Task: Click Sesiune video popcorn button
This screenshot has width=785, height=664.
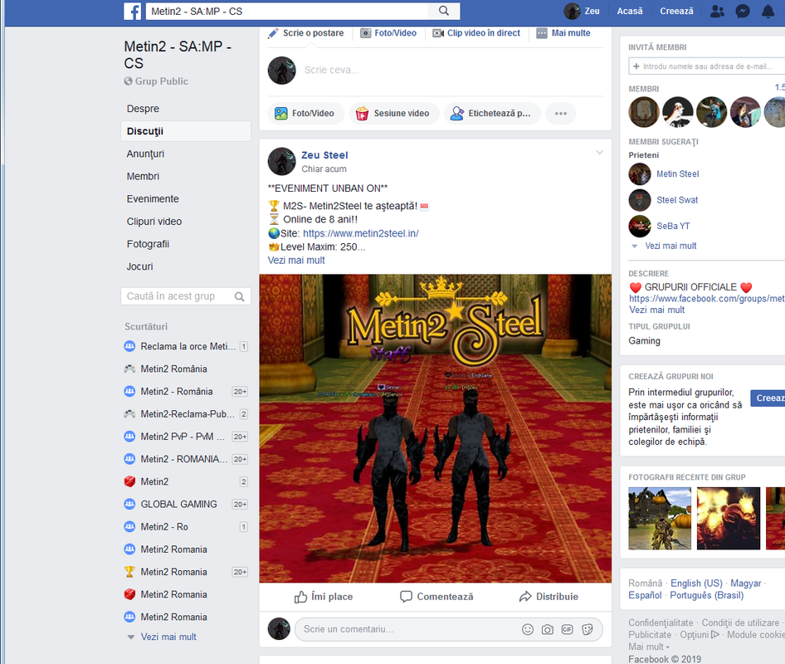Action: click(x=394, y=113)
